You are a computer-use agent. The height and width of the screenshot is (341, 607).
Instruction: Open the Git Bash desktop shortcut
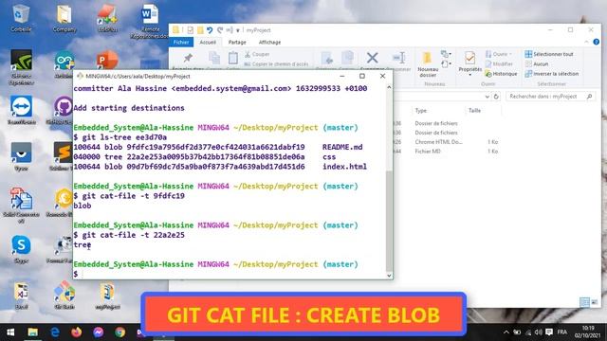point(64,295)
